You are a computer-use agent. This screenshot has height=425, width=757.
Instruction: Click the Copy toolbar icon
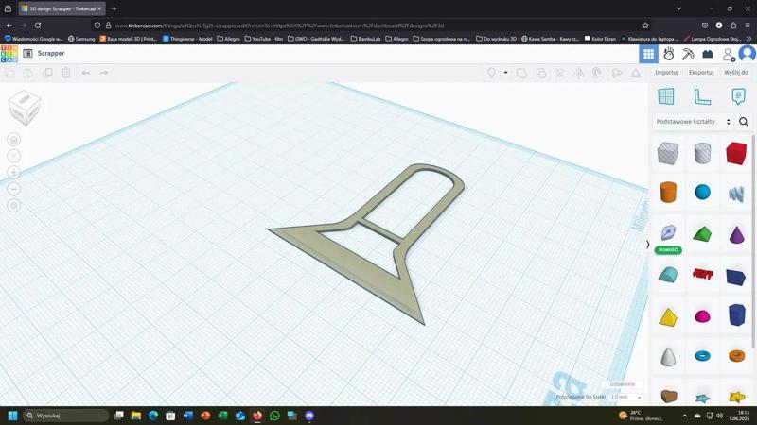(x=9, y=73)
